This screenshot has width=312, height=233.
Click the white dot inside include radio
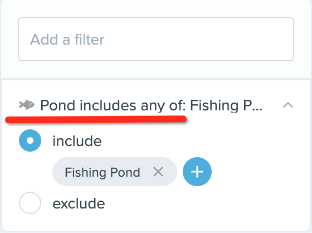tap(30, 140)
